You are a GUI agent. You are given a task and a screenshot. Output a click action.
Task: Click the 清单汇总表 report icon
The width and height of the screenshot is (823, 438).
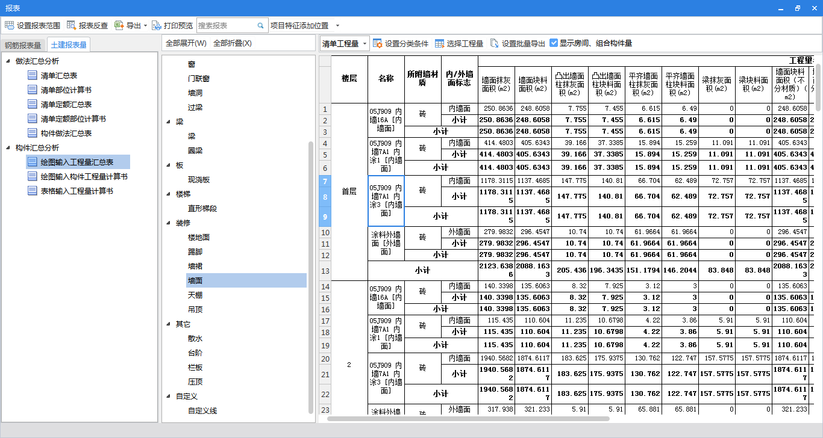click(33, 75)
